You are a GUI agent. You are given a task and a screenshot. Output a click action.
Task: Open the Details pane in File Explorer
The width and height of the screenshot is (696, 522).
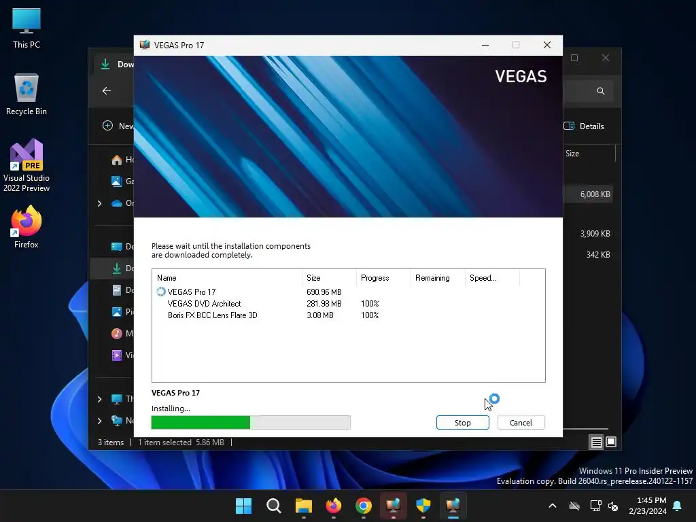tap(584, 126)
